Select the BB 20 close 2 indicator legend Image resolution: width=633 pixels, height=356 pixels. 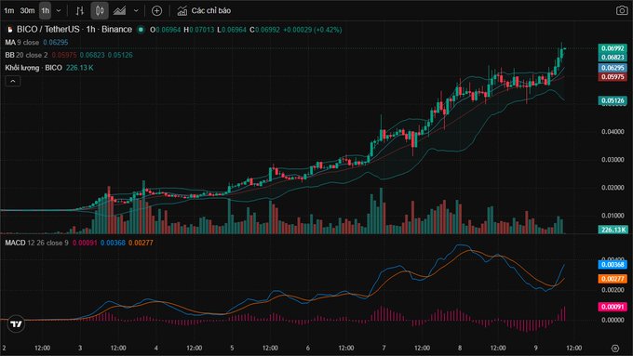(x=26, y=55)
